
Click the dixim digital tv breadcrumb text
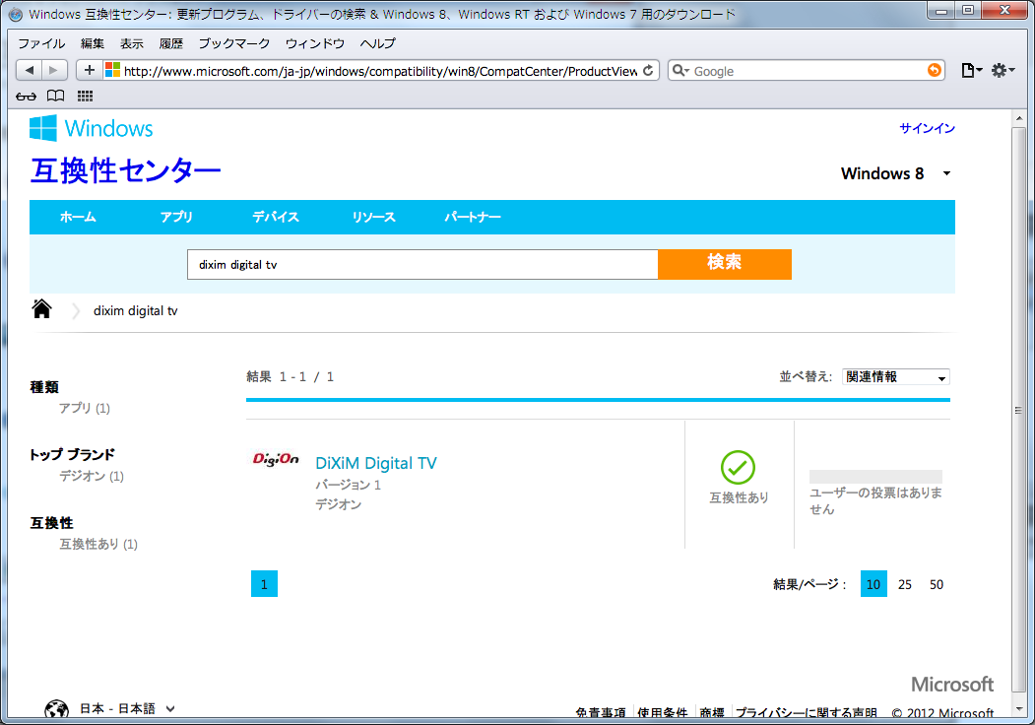click(x=135, y=311)
